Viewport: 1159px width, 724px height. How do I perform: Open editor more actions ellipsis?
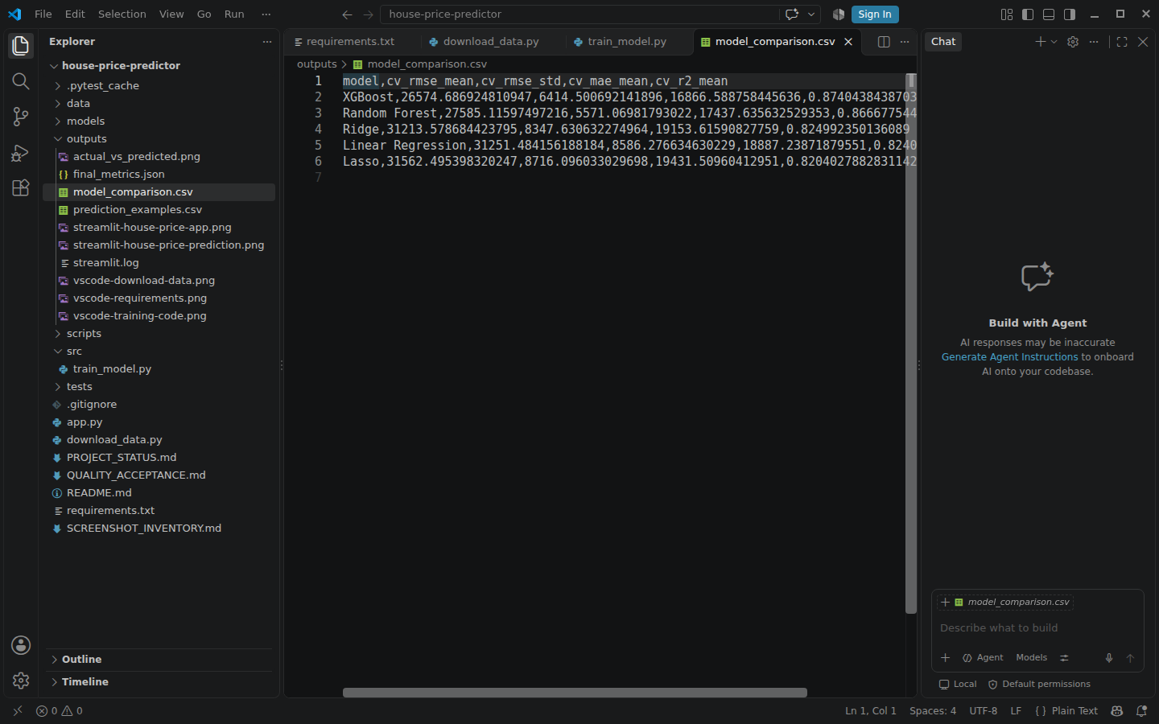point(905,42)
